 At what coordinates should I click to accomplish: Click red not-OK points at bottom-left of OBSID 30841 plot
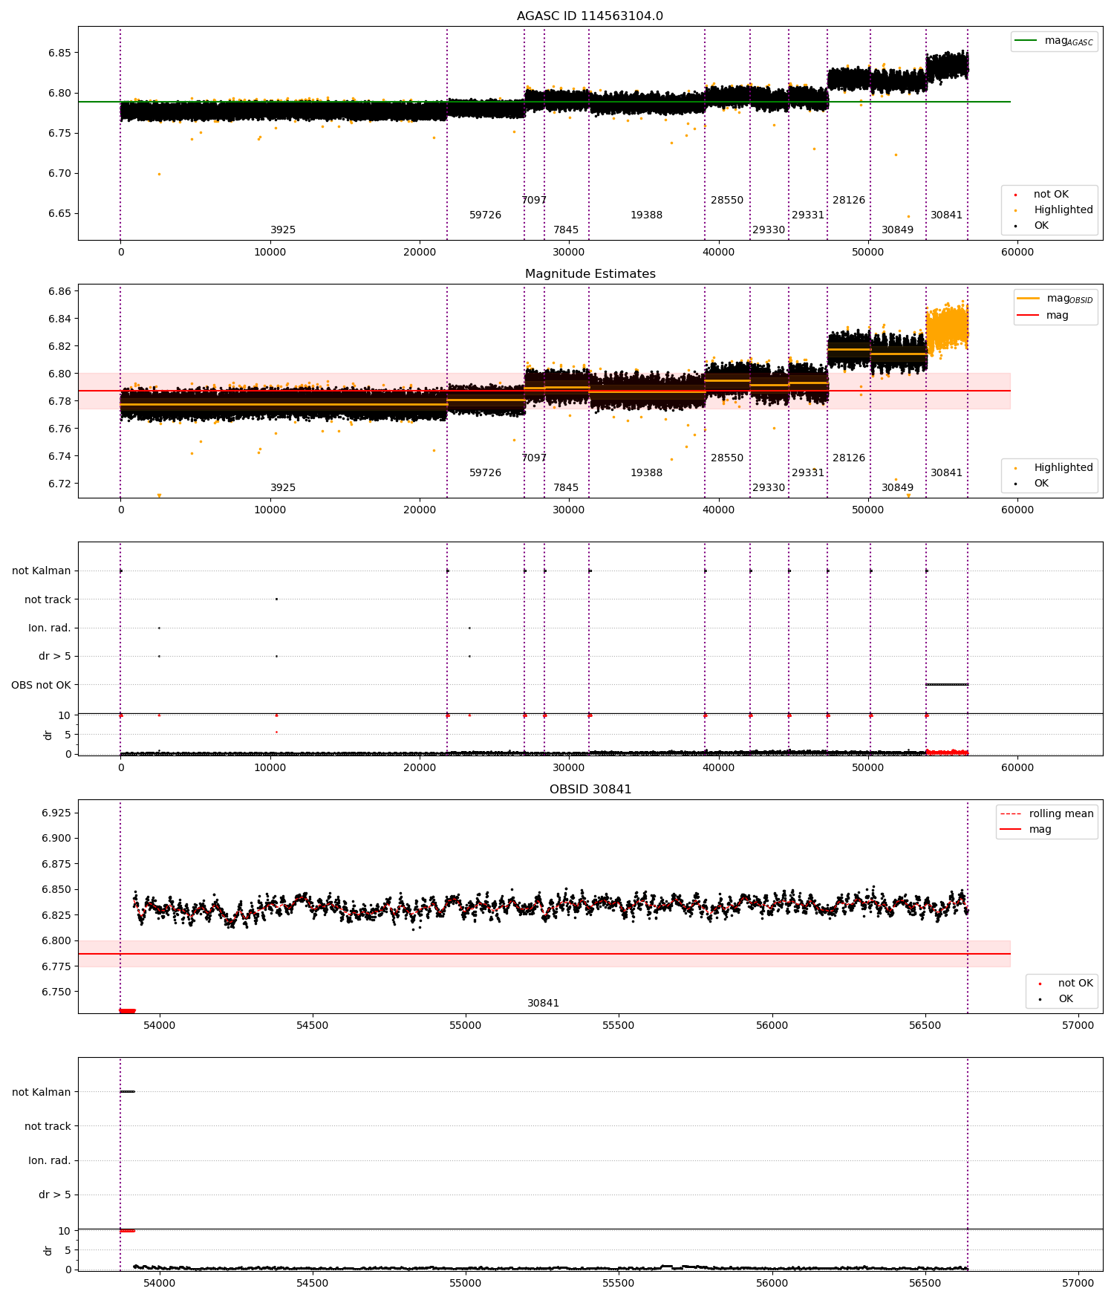pos(128,1010)
